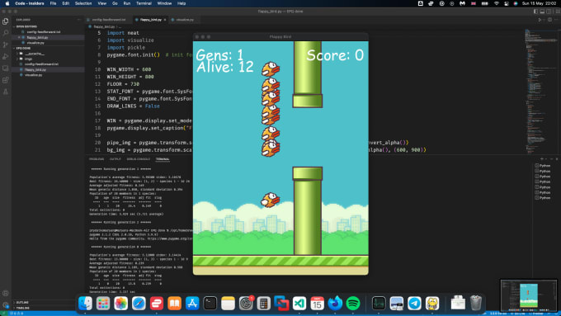561x316 pixels.
Task: Click the screenshot thumbnail preview in corner
Action: 529,295
